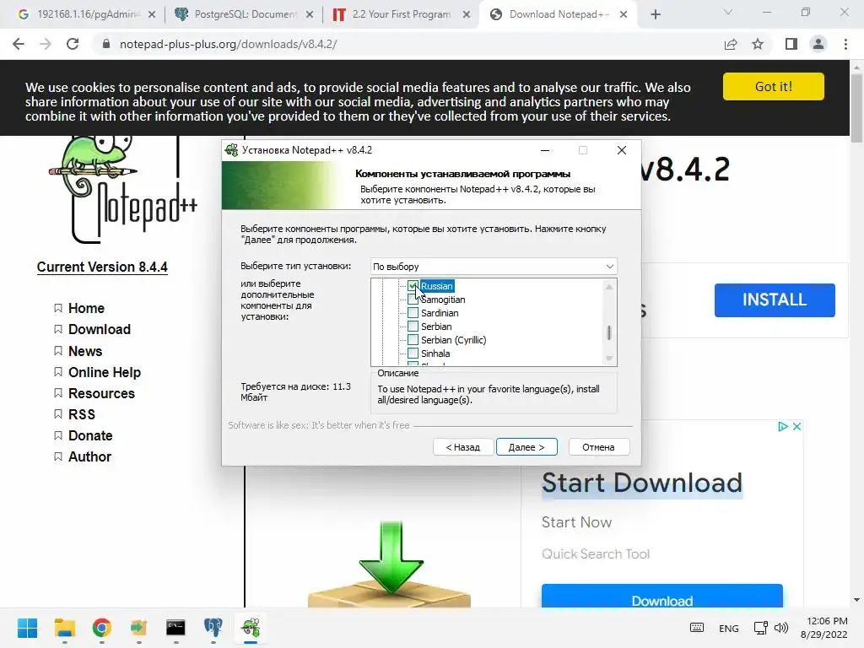864x648 pixels.
Task: Open the Windows Start menu
Action: pos(27,628)
